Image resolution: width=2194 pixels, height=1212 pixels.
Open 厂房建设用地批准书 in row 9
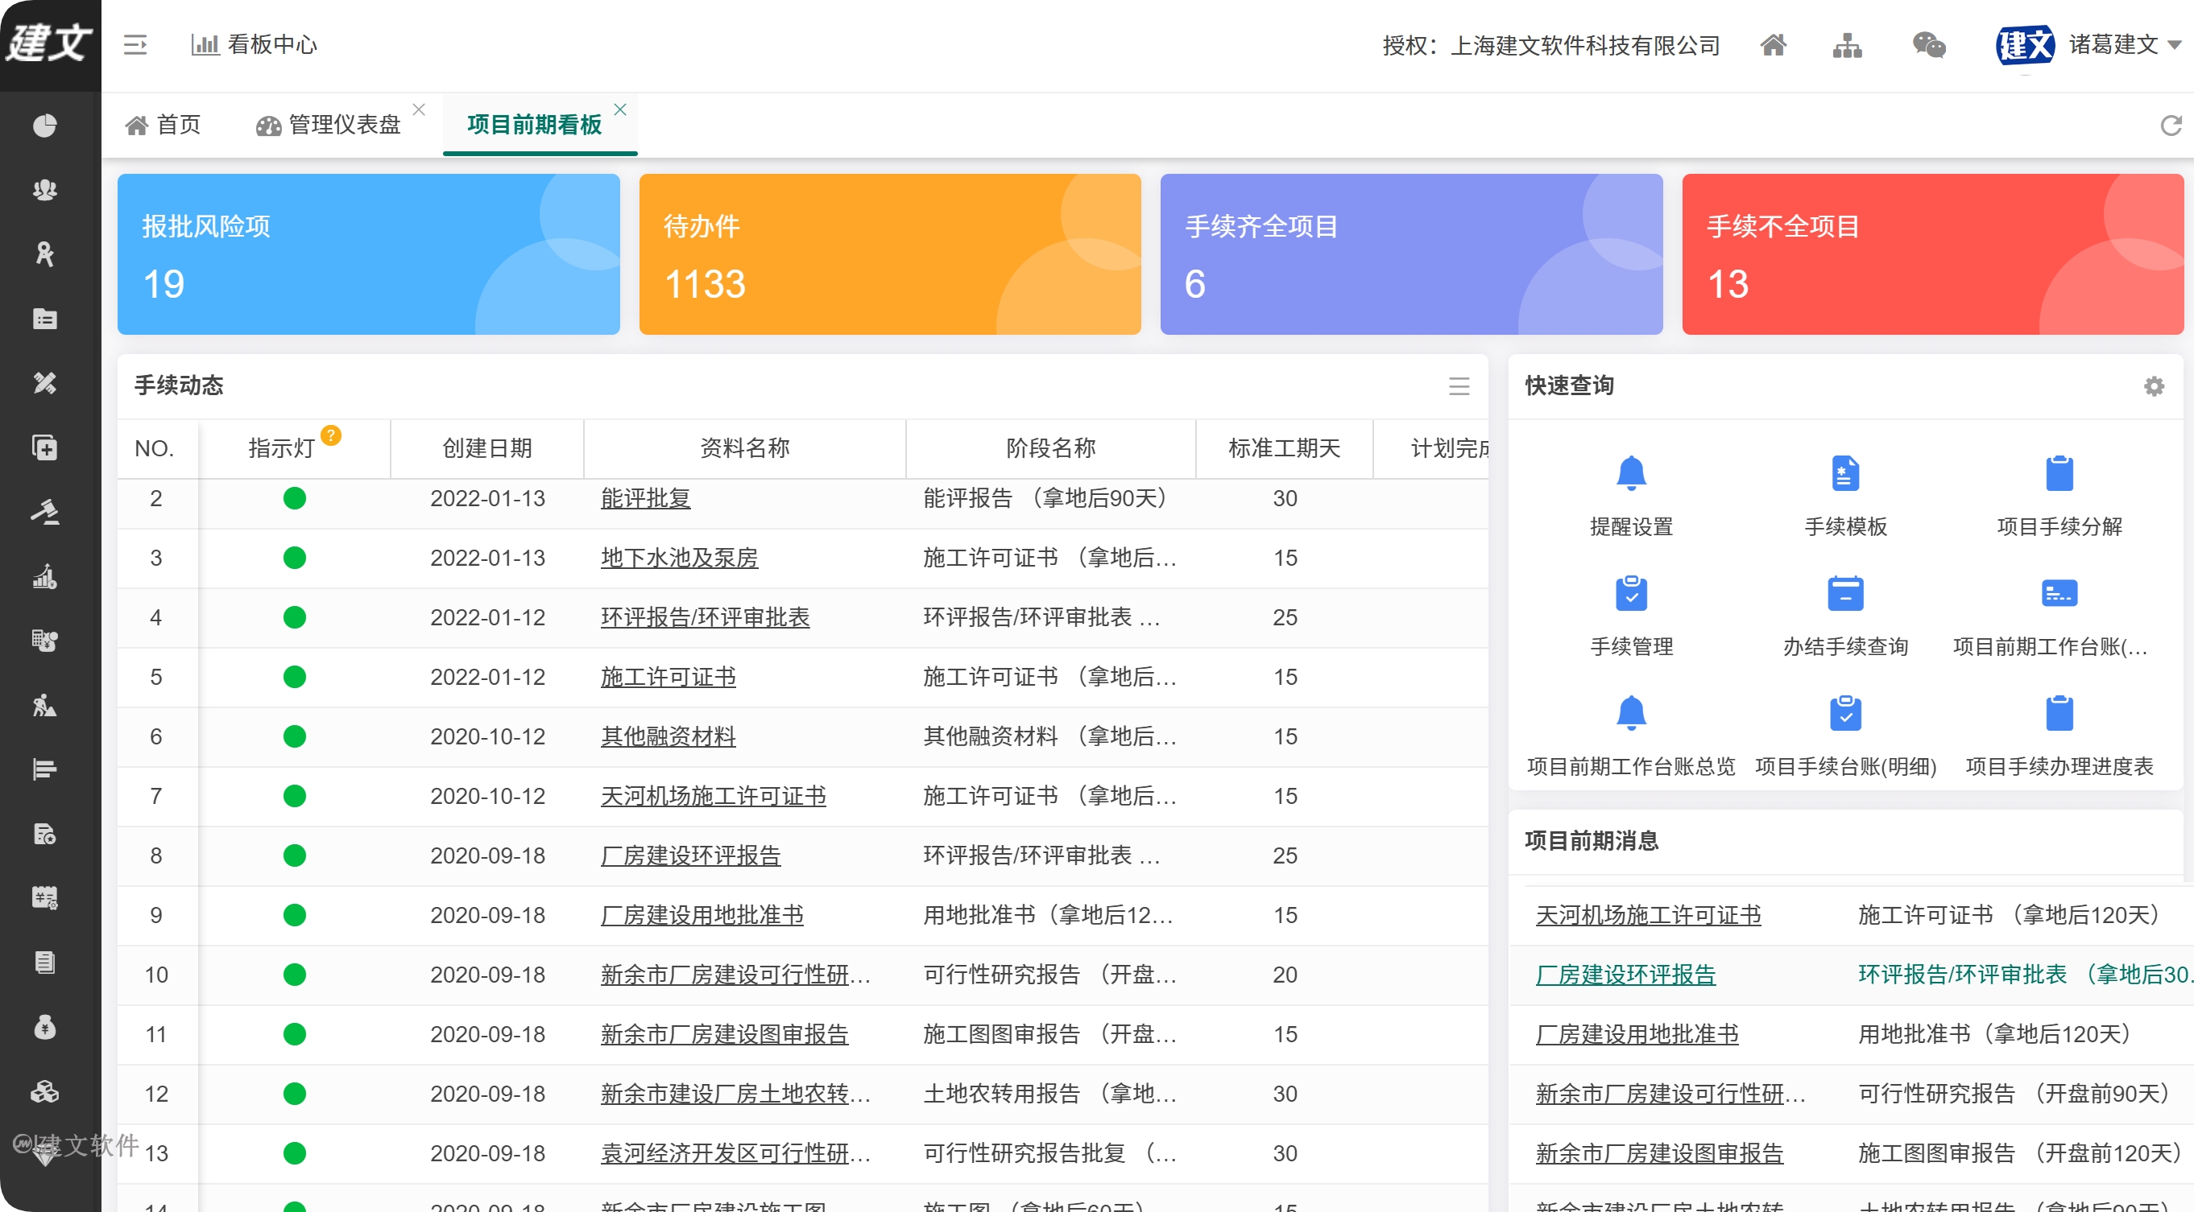pos(702,916)
